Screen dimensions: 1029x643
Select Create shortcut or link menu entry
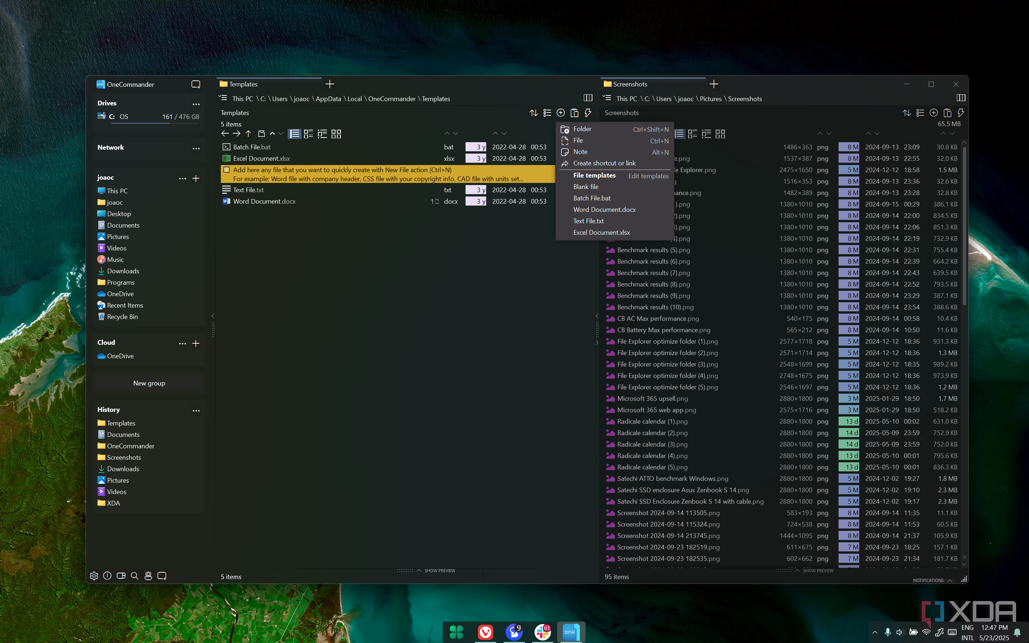[x=615, y=163]
